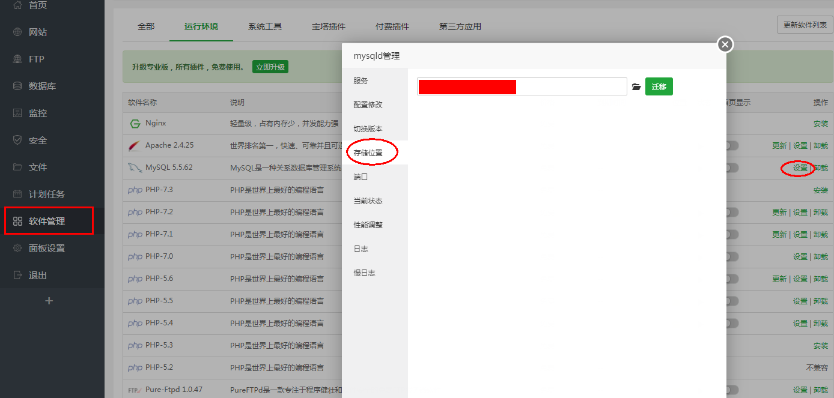Open 首页 via the home icon
834x398 pixels.
click(x=17, y=5)
